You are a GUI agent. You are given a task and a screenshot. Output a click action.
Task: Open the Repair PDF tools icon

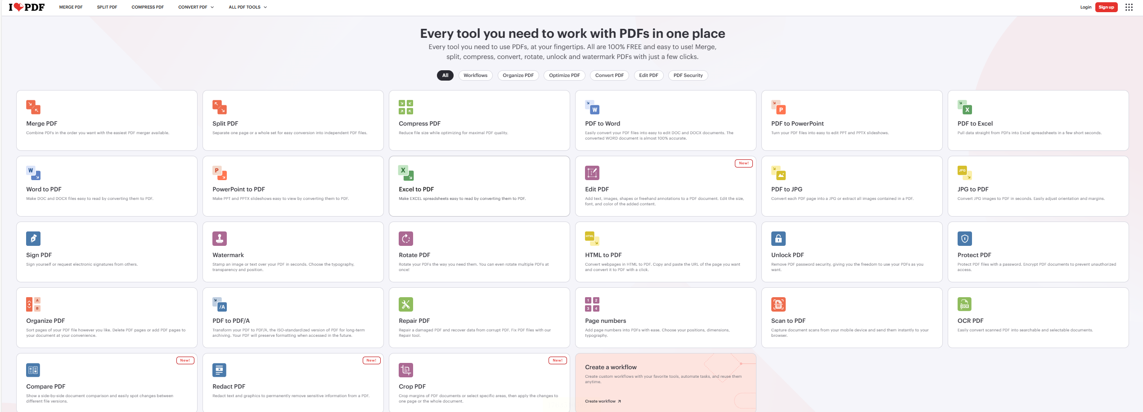pos(405,304)
